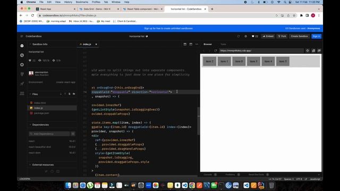The image size is (340, 191).
Task: Open the Deployment rocket sidebar icon
Action: tap(22, 84)
